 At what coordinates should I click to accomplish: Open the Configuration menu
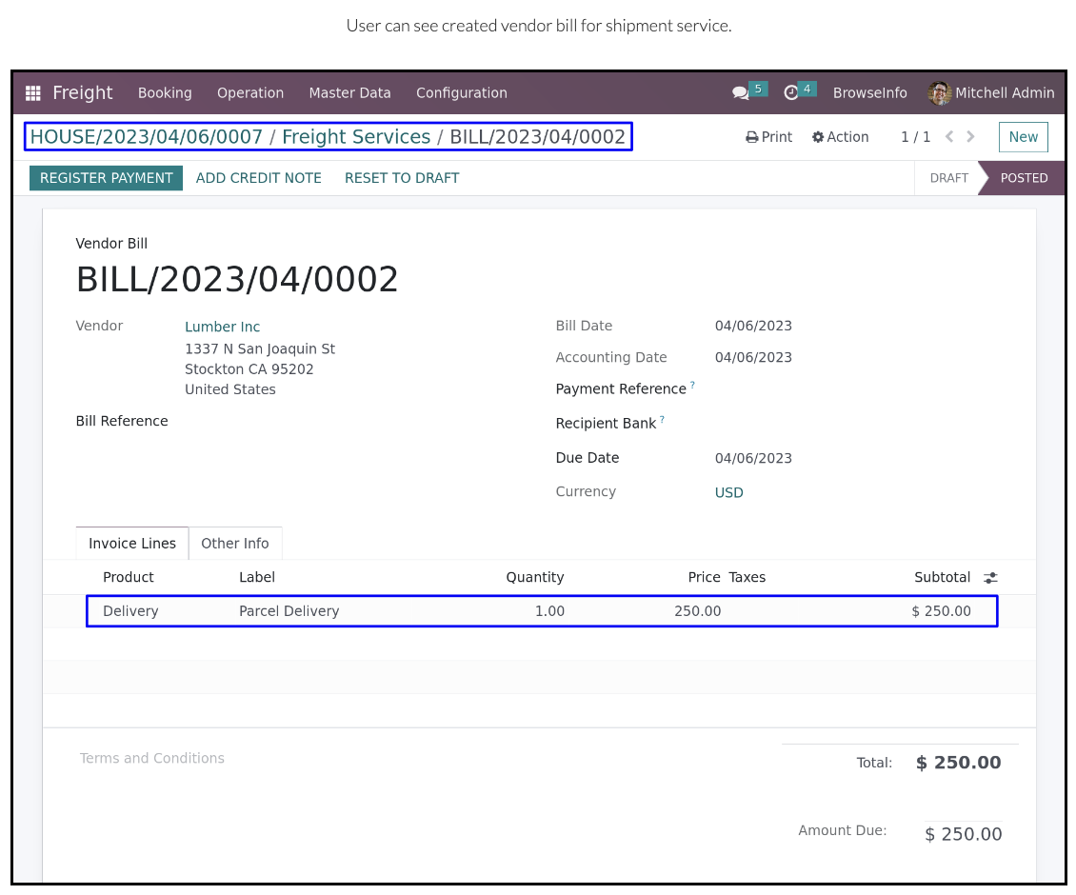click(x=462, y=92)
